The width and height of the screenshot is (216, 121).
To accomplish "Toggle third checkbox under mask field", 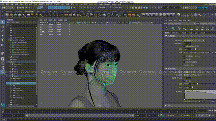I will pyautogui.click(x=184, y=62).
